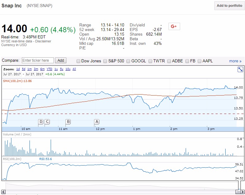Set chart zoom to 3m

click(36, 69)
